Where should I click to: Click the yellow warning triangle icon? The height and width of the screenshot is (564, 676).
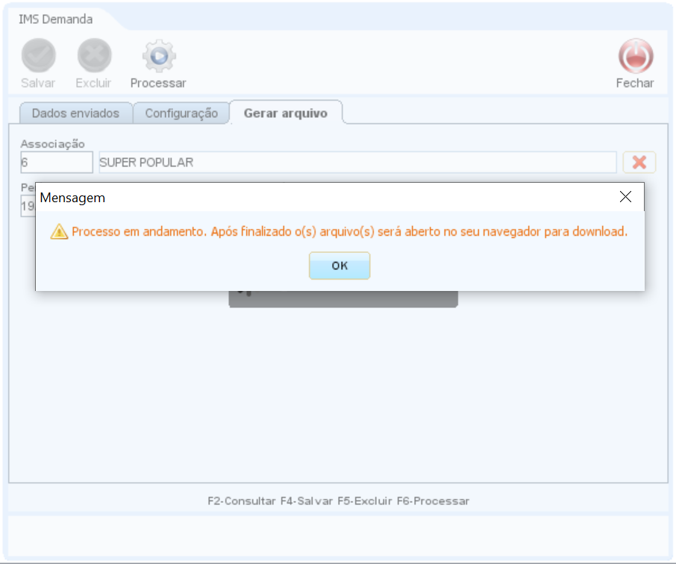pos(59,232)
